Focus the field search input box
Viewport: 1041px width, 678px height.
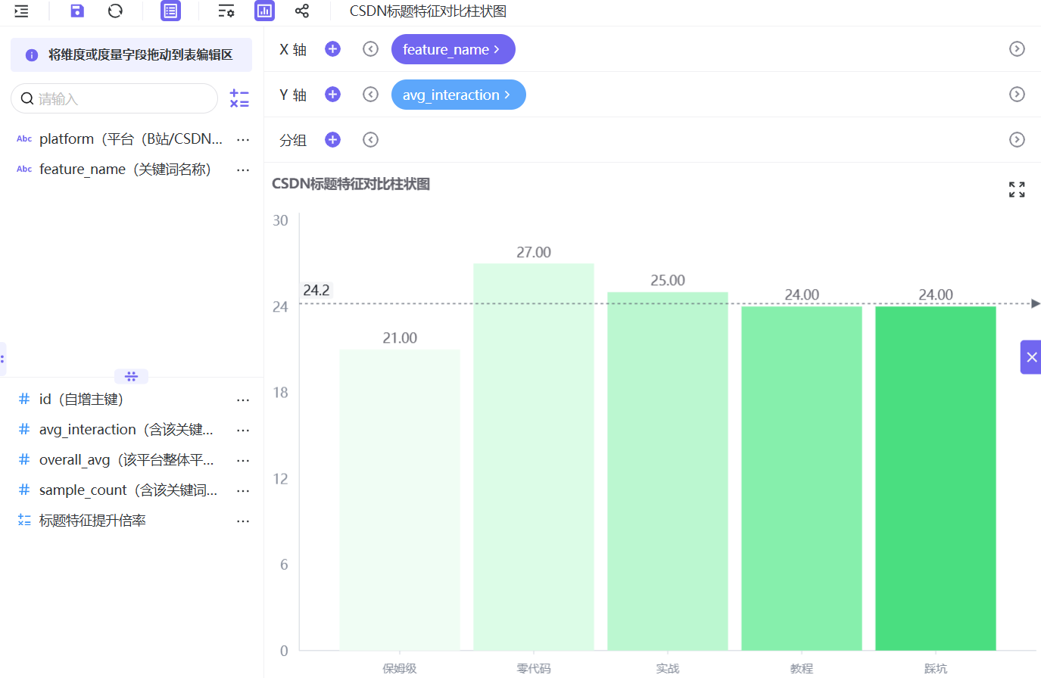[114, 98]
